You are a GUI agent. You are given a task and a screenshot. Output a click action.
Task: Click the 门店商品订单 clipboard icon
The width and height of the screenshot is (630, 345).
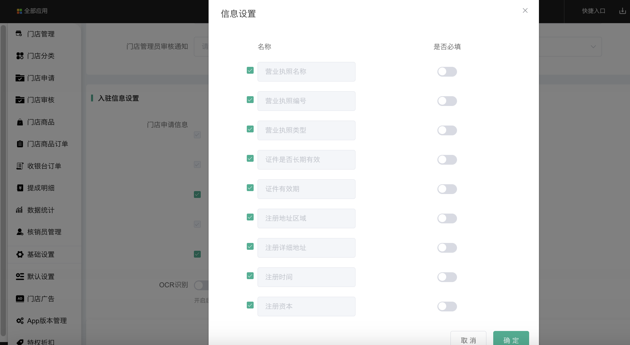(x=20, y=144)
